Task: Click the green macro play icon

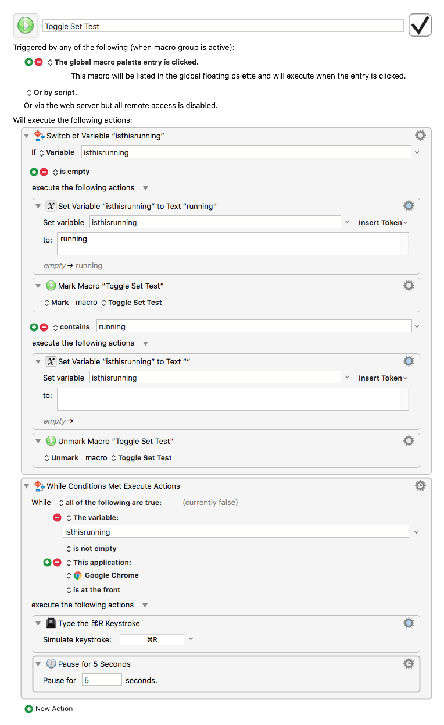Action: click(x=26, y=26)
